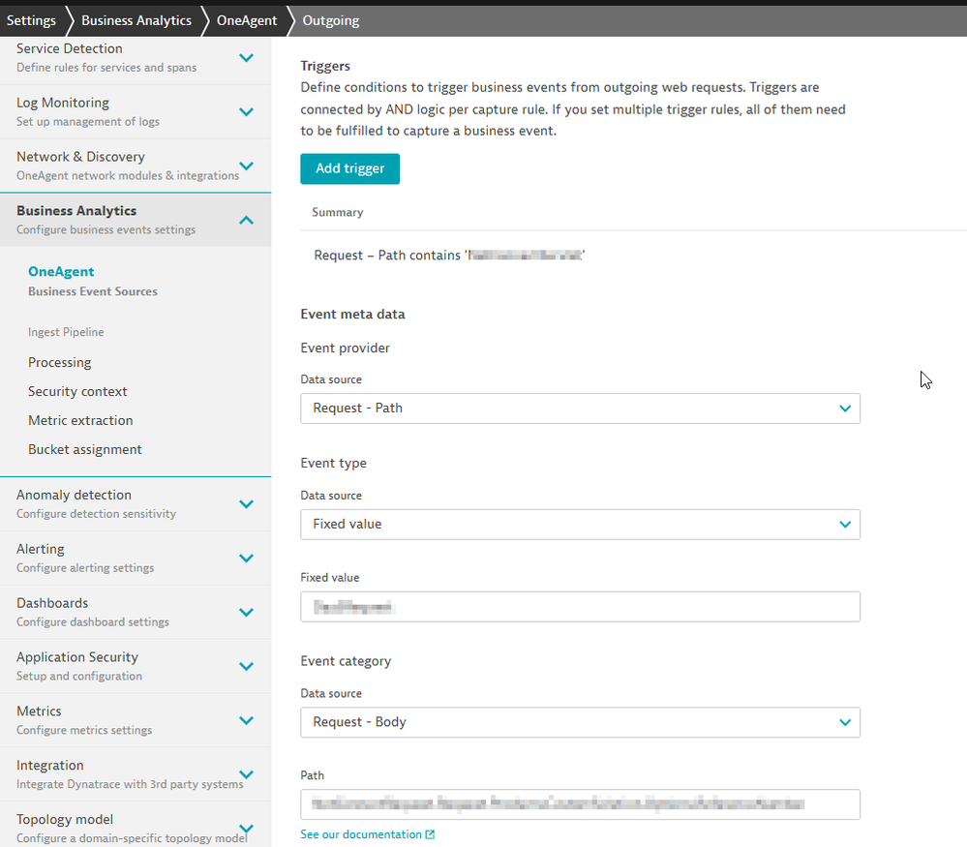Screen dimensions: 967x847
Task: Expand the Dashboards section chevron
Action: pyautogui.click(x=247, y=613)
